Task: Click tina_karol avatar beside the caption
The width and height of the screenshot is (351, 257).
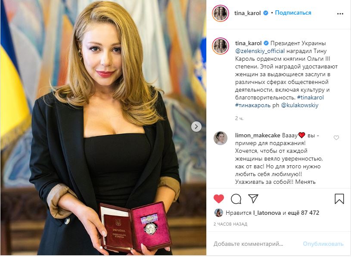Action: (221, 46)
